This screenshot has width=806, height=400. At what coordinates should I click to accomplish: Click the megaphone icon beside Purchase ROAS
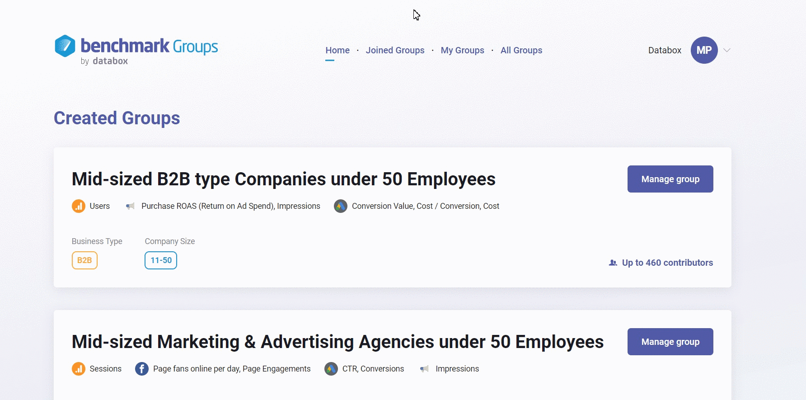(x=130, y=206)
